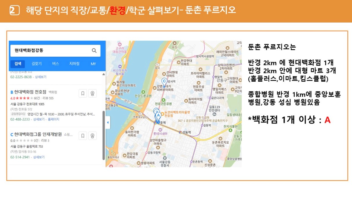Click the search magnifier icon

94,50
